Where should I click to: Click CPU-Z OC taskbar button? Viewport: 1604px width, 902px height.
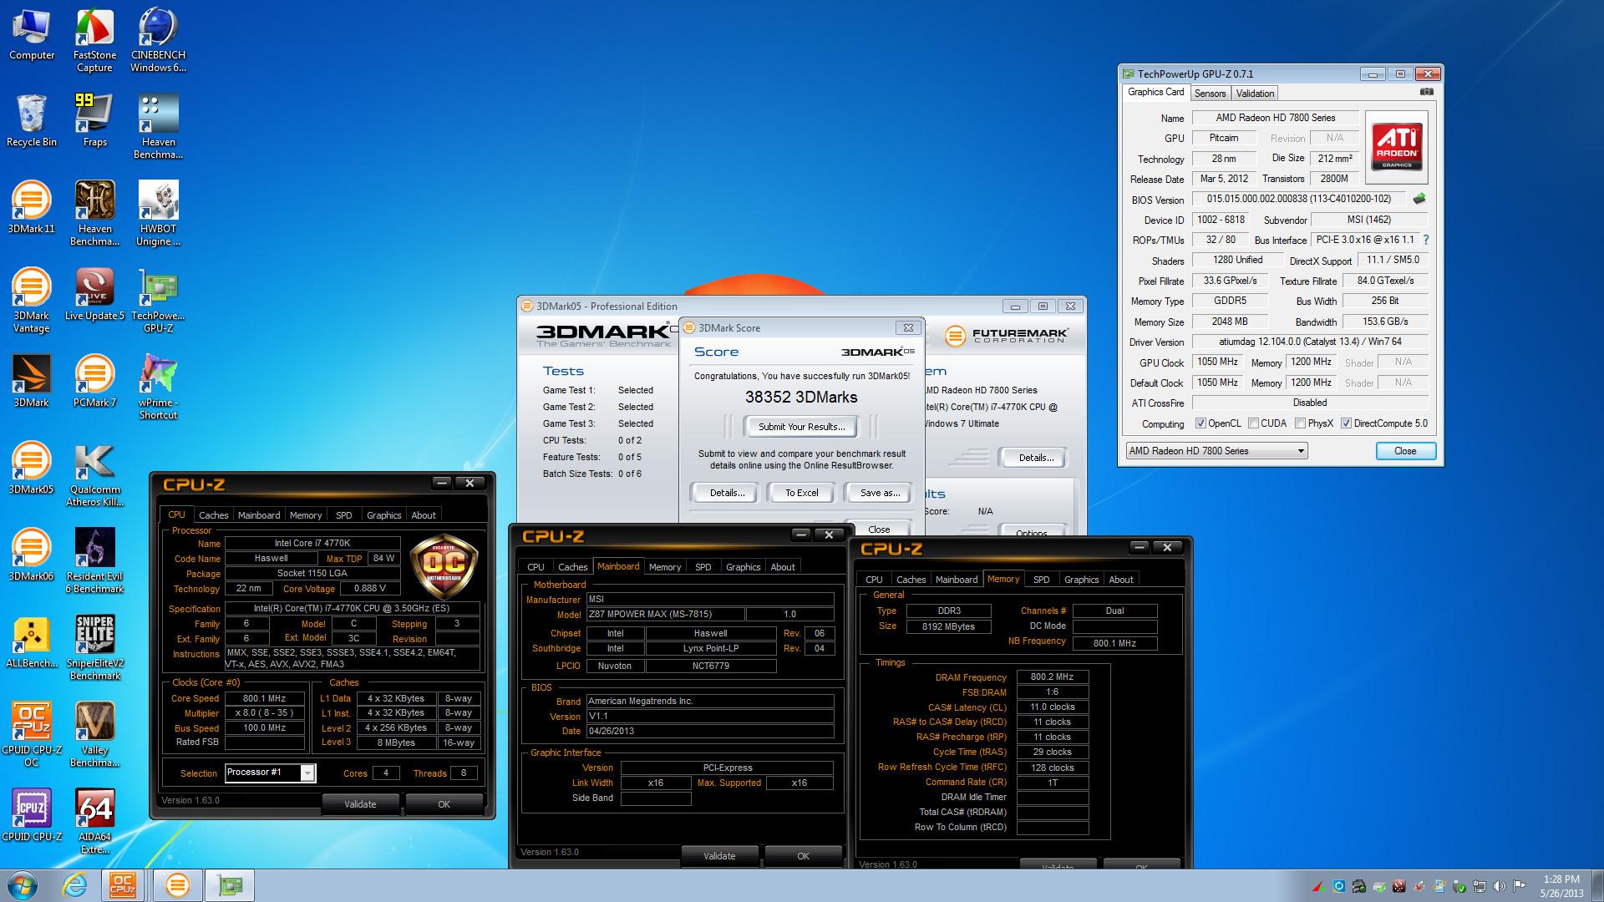122,885
